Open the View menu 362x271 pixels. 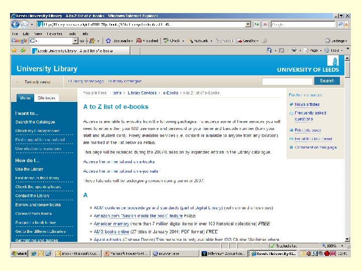38,34
